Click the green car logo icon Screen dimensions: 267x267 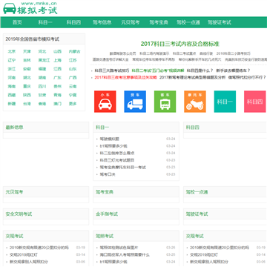point(10,8)
